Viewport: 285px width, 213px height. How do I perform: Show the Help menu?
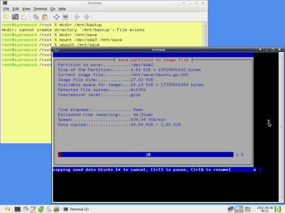pyautogui.click(x=62, y=9)
